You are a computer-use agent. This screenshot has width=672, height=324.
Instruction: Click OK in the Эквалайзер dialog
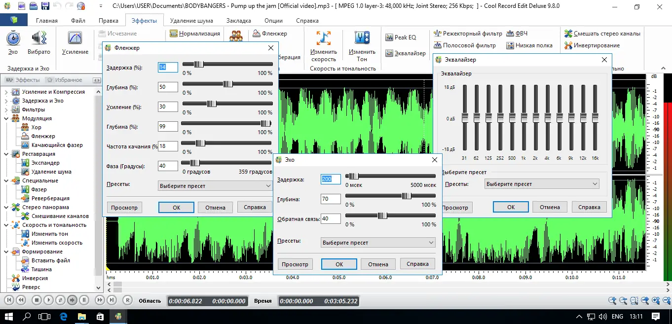pos(511,208)
